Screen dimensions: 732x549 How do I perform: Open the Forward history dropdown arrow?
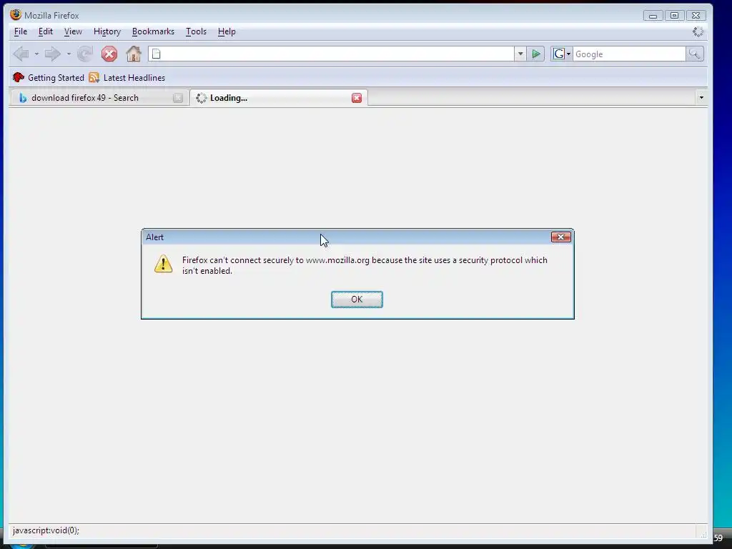(69, 54)
